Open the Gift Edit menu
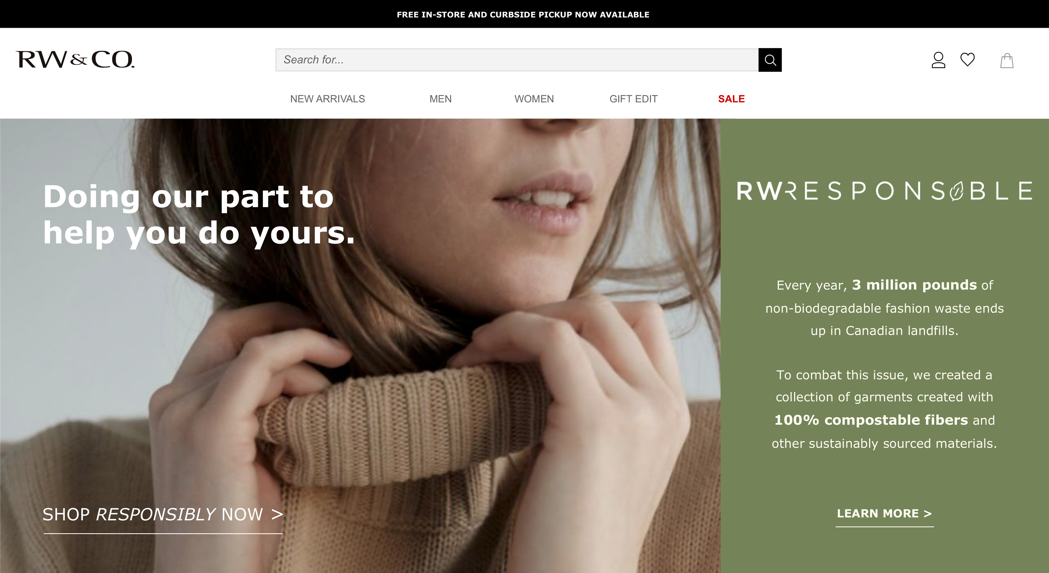 coord(633,99)
